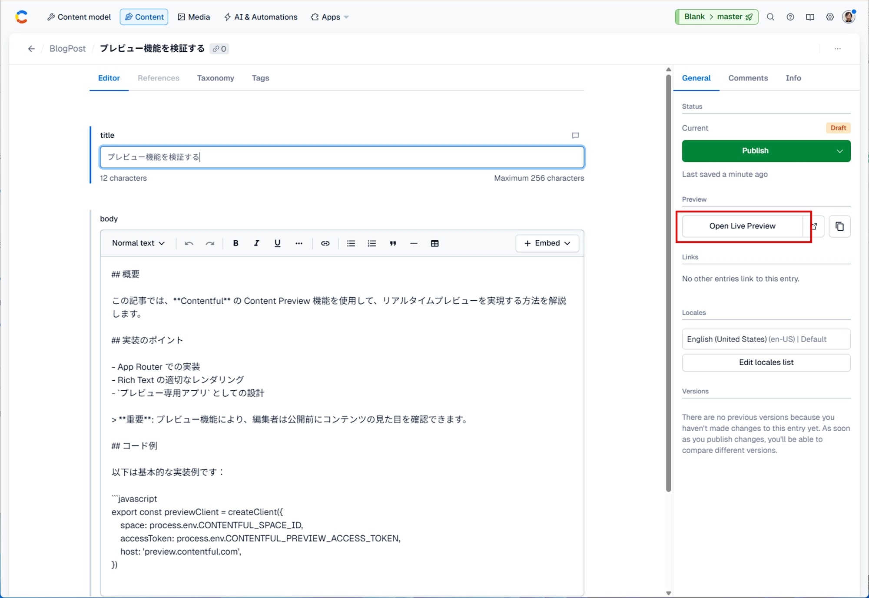Screen dimensions: 869x598
Task: Toggle bold formatting
Action: click(x=235, y=243)
